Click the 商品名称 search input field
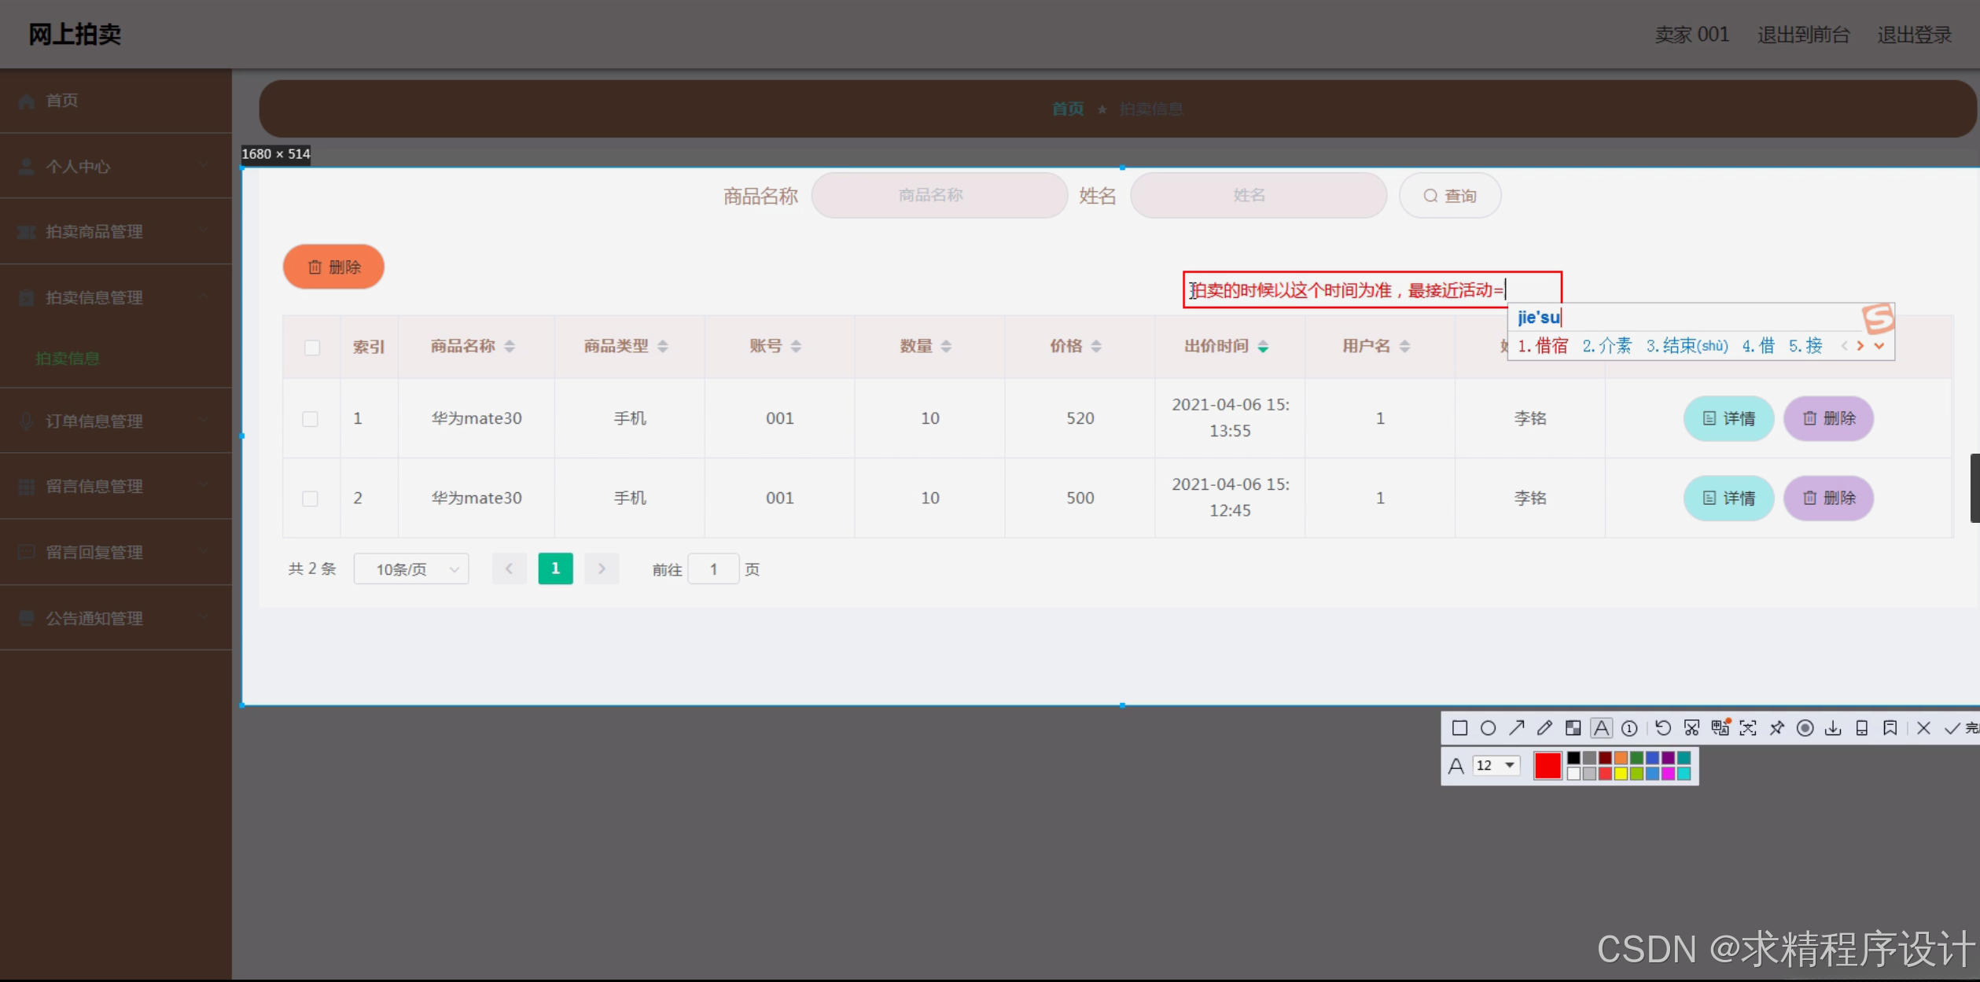Viewport: 1980px width, 982px height. coord(939,196)
